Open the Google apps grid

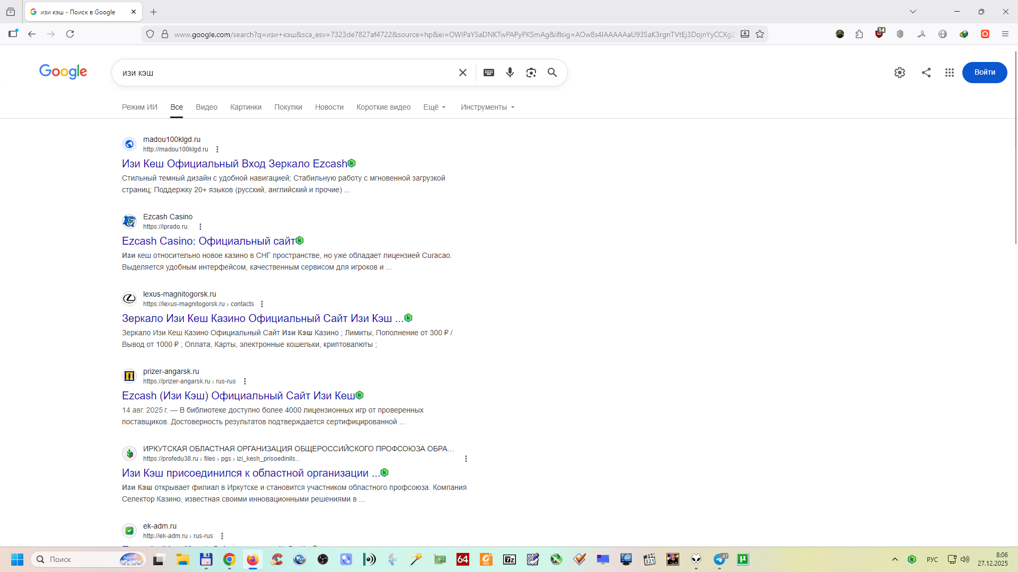949,73
